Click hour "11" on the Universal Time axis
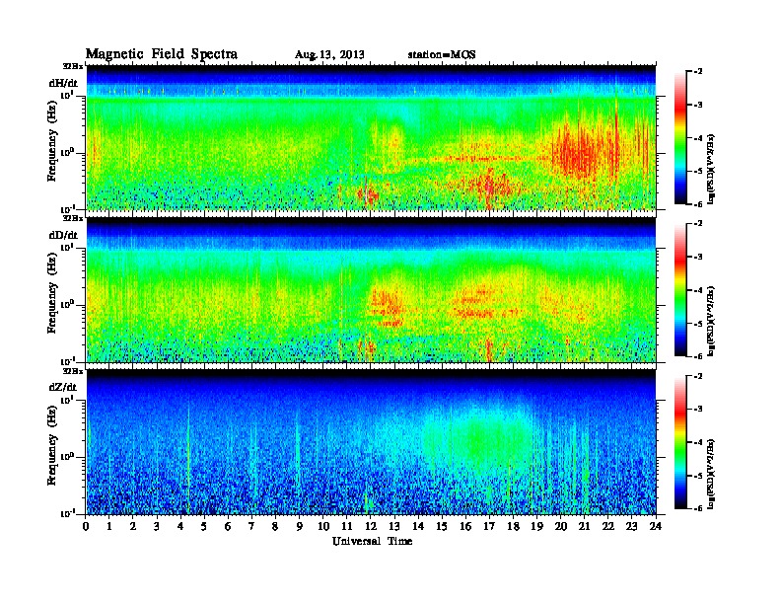Screen dimensions: 781x604 (347, 526)
